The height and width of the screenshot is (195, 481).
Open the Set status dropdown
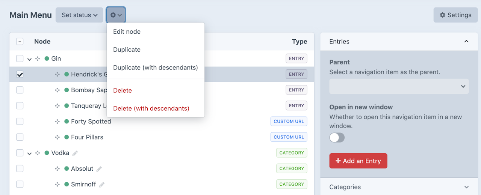coord(79,15)
